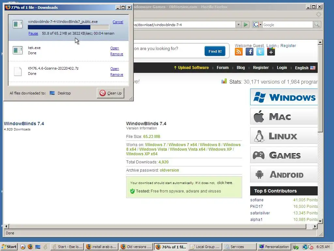Image resolution: width=334 pixels, height=251 pixels.
Task: Switch to 'install arab o...' taskbar window
Action: (102, 247)
